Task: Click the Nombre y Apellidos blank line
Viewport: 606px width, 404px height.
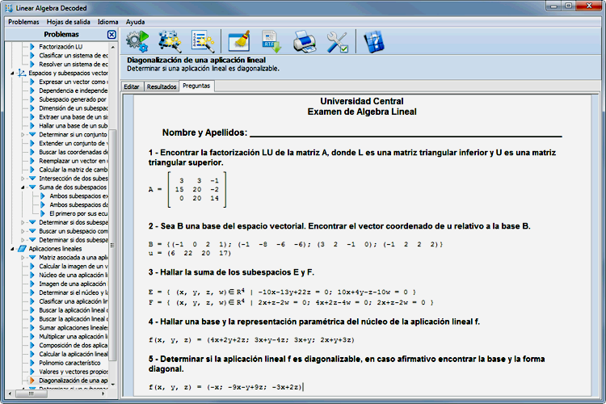Action: coord(406,136)
